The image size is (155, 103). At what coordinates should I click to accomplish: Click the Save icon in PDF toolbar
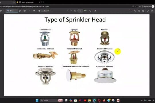(139, 11)
